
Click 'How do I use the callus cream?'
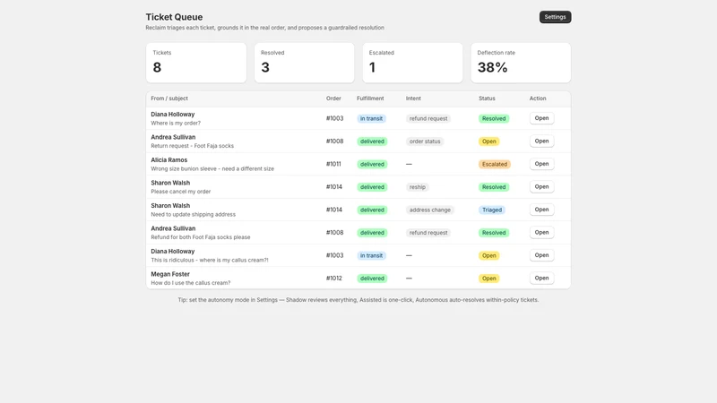point(191,283)
